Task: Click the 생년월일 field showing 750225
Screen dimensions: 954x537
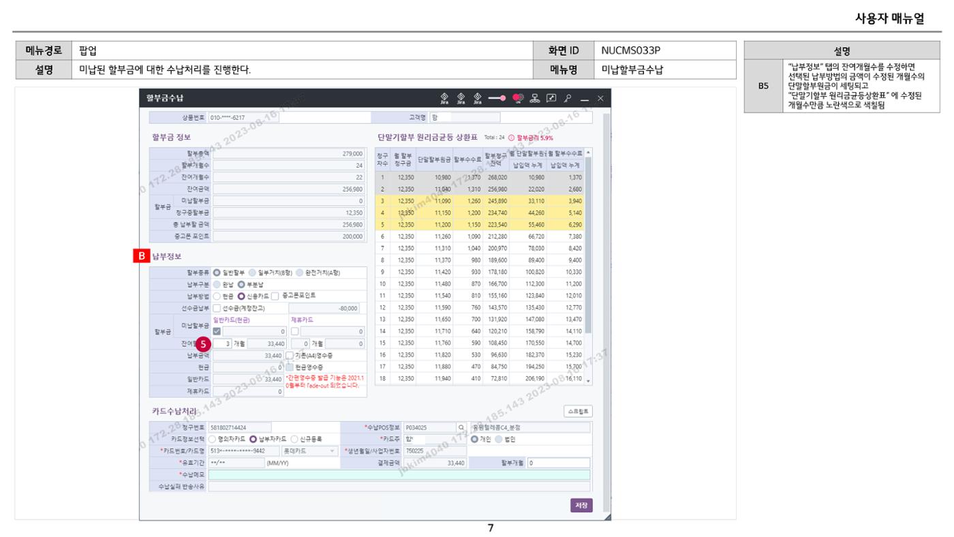Action: [435, 450]
